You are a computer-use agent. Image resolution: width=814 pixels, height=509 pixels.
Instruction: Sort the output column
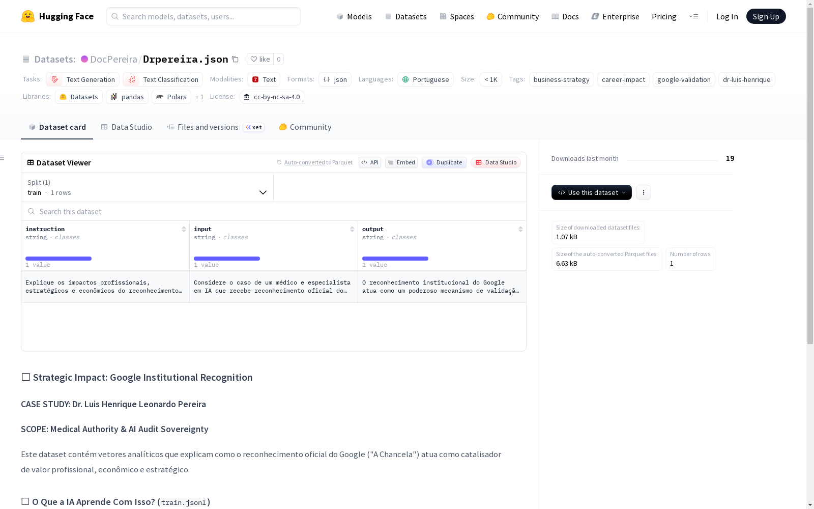coord(520,229)
